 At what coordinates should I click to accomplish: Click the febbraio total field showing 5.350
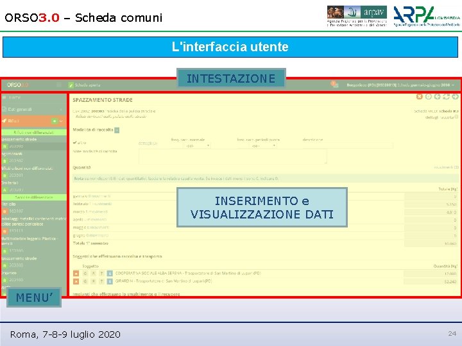point(431,204)
